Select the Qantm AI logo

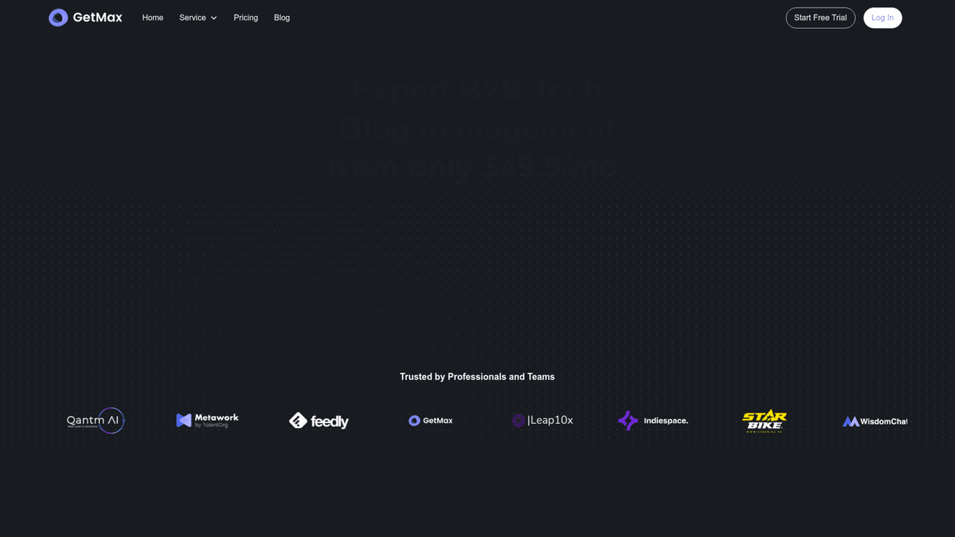96,420
